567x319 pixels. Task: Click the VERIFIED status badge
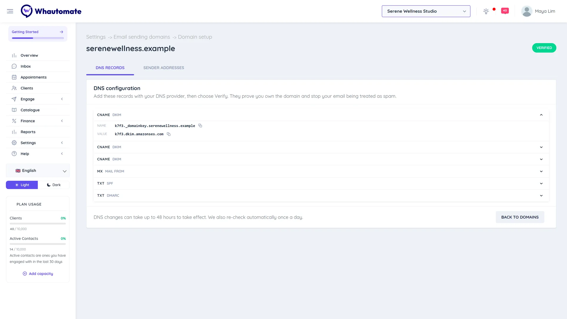pyautogui.click(x=544, y=48)
